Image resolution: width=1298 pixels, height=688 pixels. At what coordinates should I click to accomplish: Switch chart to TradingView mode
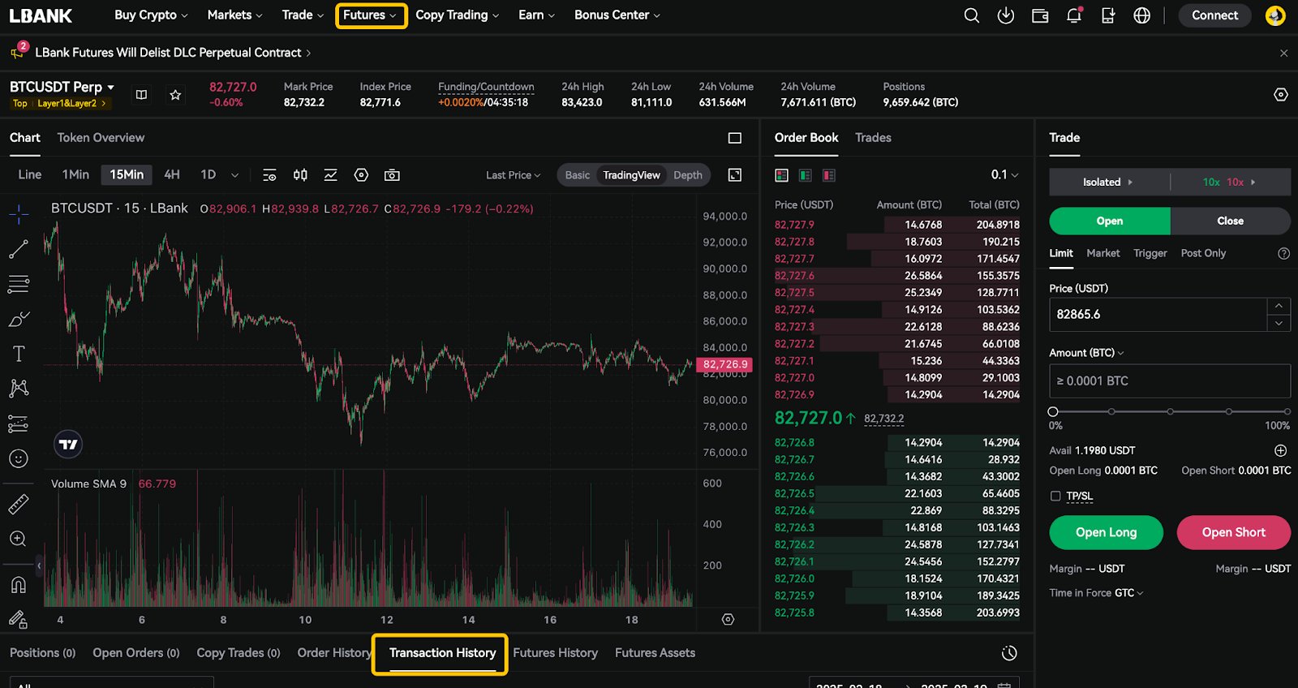[x=631, y=175]
